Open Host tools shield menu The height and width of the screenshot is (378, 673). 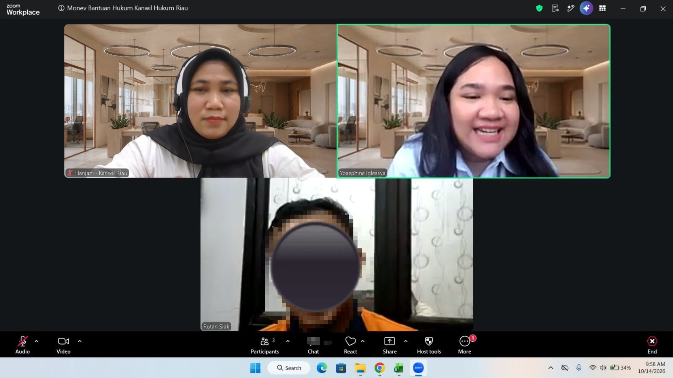pos(429,345)
